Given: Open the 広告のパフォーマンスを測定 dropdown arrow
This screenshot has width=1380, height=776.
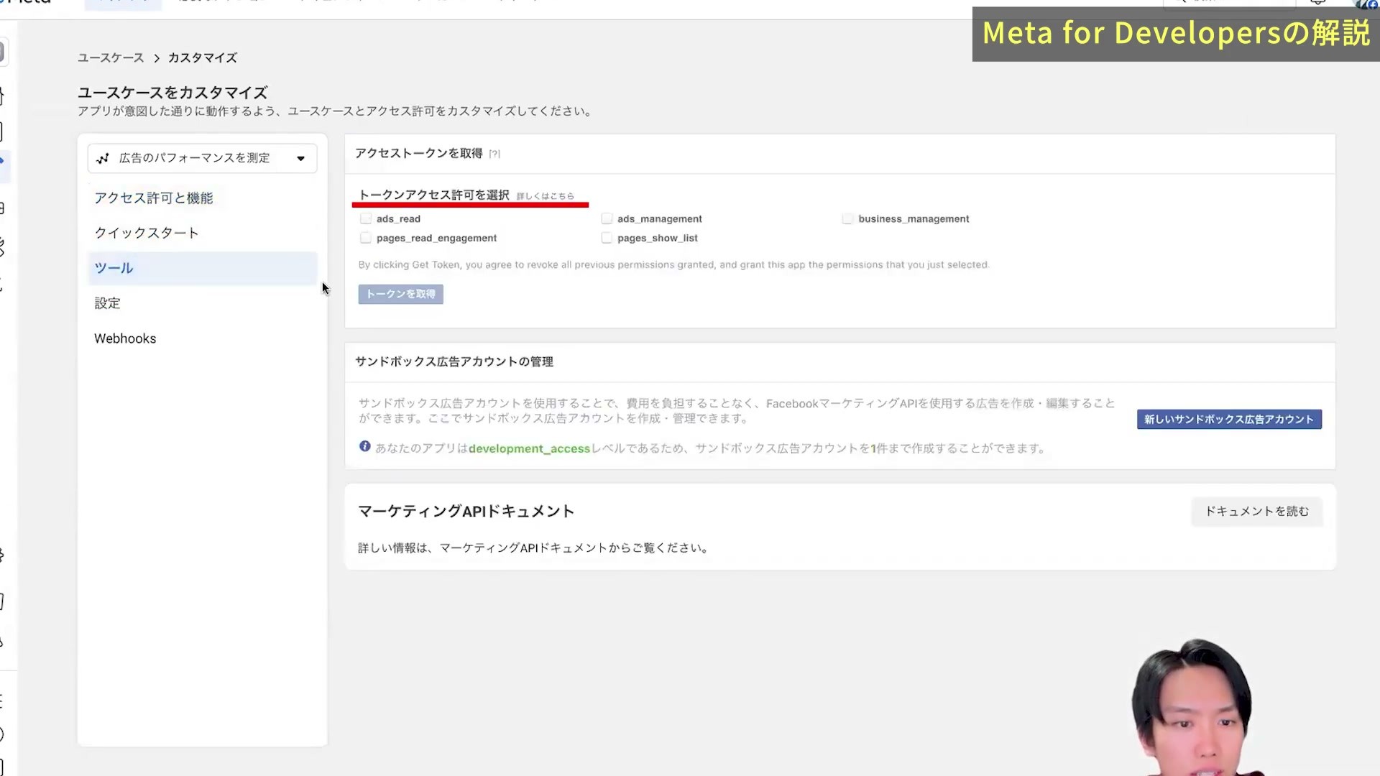Looking at the screenshot, I should pyautogui.click(x=300, y=159).
